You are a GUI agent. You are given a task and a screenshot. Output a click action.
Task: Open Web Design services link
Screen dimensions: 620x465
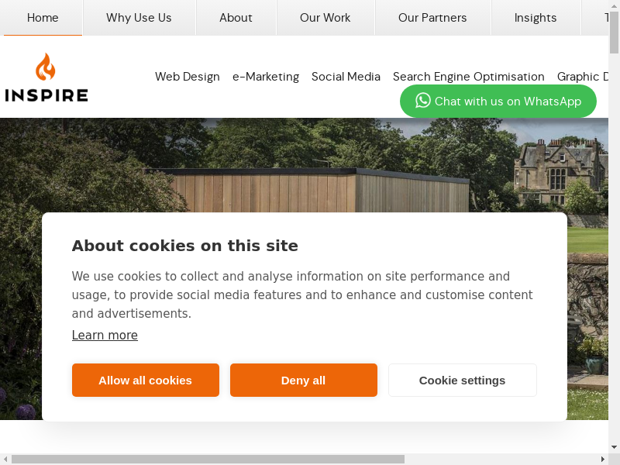(x=188, y=77)
